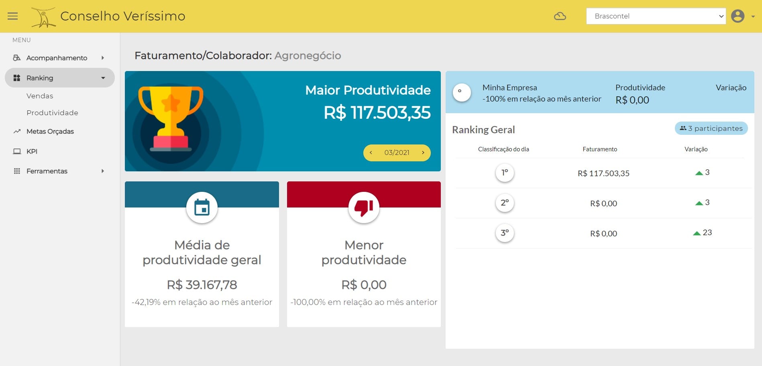This screenshot has width=762, height=366.
Task: Click the calendar icon on average card
Action: [x=202, y=207]
